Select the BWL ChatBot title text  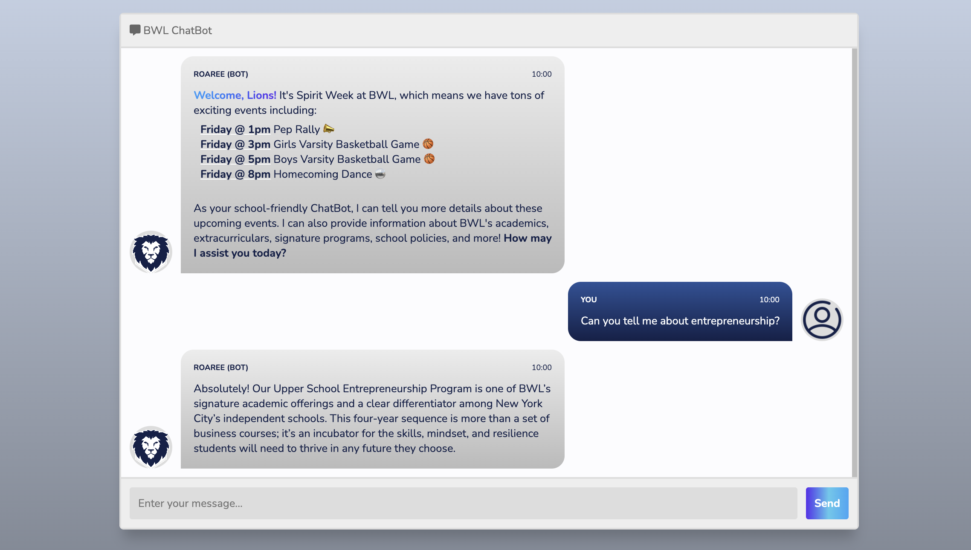click(x=177, y=30)
